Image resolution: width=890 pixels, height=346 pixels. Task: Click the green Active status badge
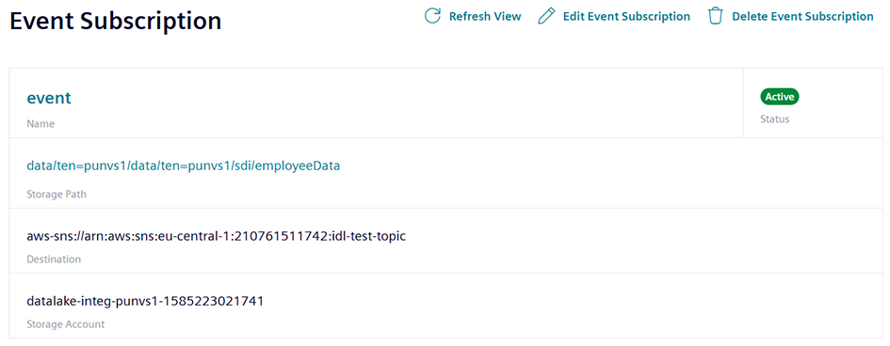[x=779, y=97]
